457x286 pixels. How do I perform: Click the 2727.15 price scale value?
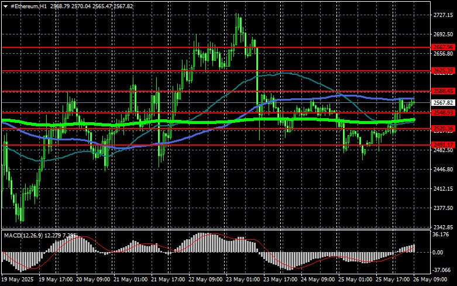[x=443, y=15]
